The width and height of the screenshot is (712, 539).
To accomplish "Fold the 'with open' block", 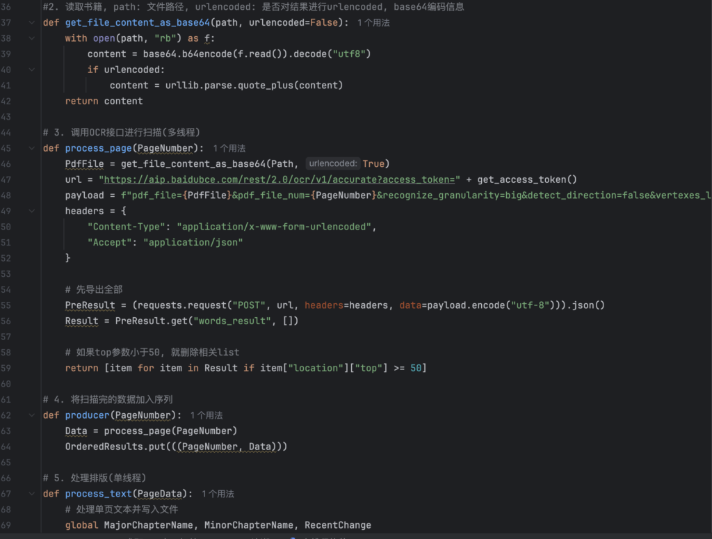I will (32, 38).
